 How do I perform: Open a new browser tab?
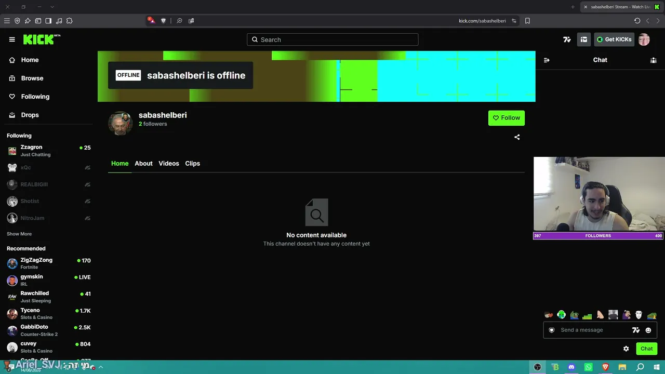[x=573, y=7]
